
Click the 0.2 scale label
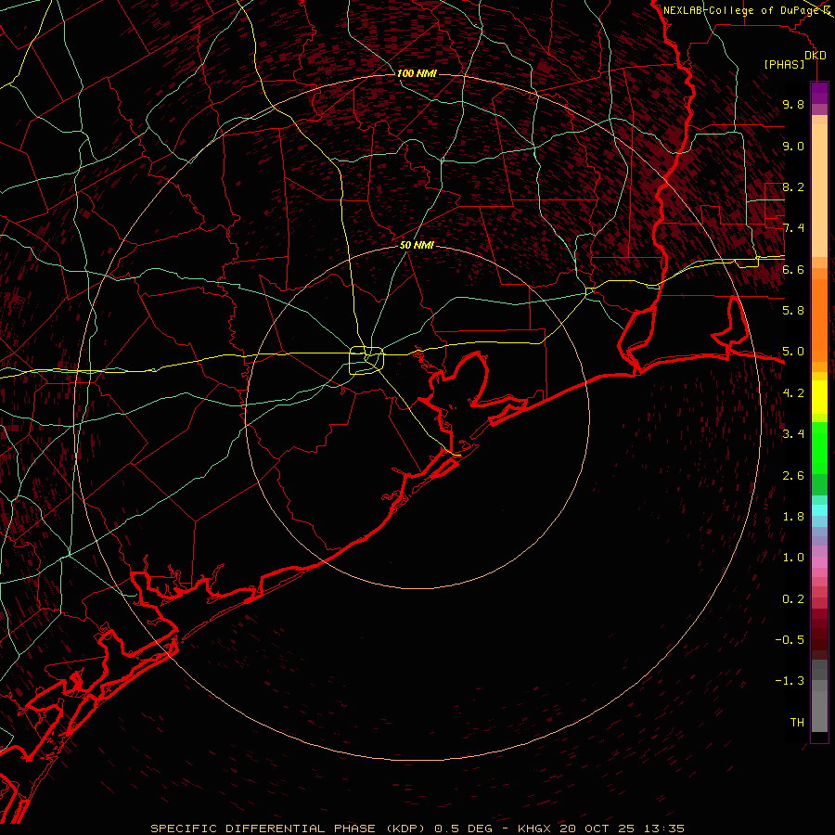click(793, 598)
